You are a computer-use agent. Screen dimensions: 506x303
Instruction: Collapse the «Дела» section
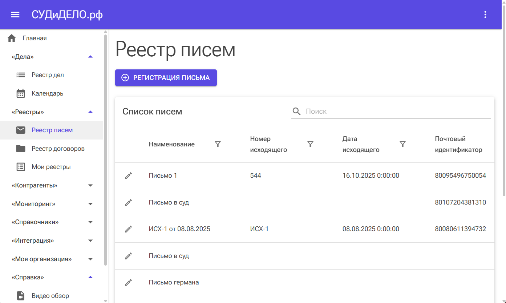point(90,56)
